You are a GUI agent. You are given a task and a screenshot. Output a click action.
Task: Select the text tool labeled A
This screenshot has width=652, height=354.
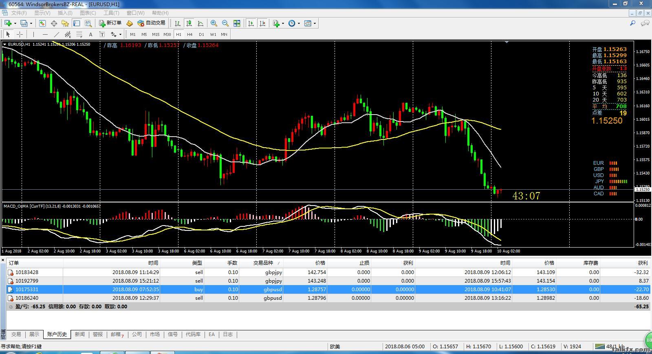90,34
